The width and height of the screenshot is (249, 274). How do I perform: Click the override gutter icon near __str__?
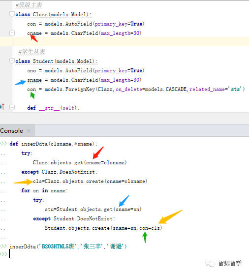click(2, 107)
